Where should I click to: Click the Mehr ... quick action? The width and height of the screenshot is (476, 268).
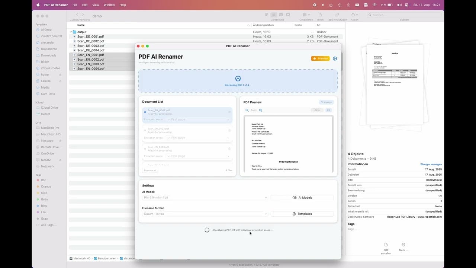pos(403,247)
